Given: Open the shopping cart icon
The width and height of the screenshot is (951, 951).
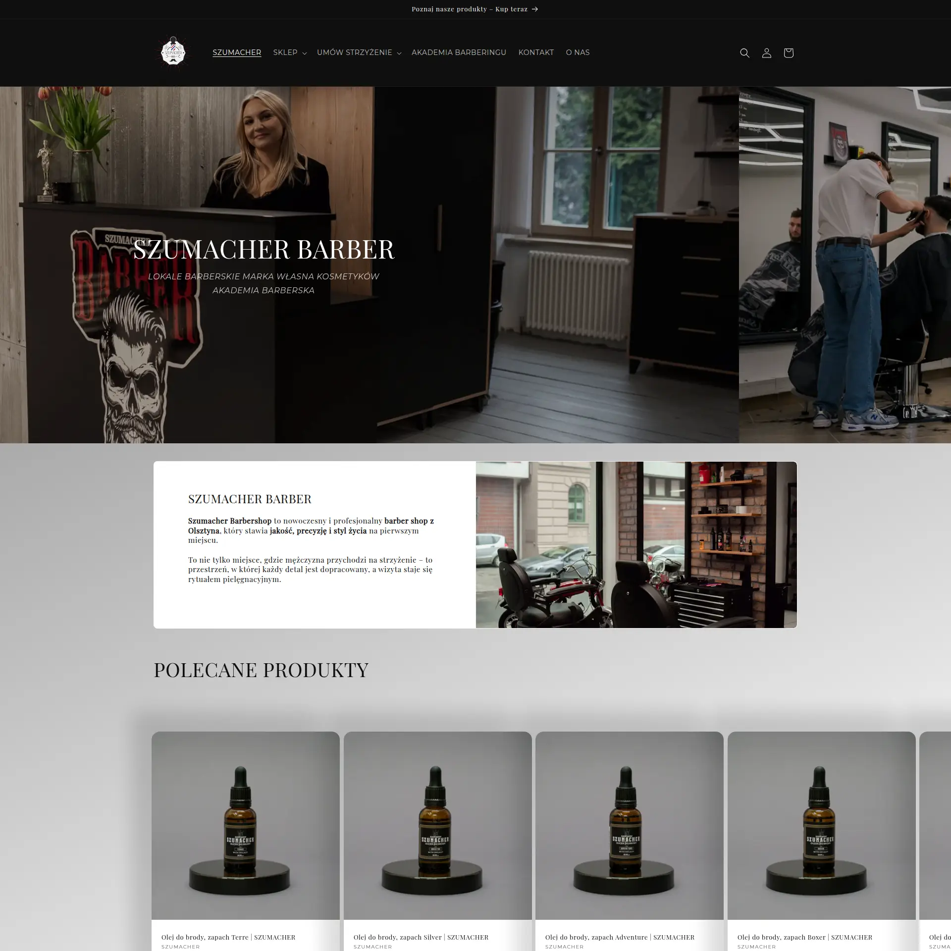Looking at the screenshot, I should pyautogui.click(x=789, y=53).
